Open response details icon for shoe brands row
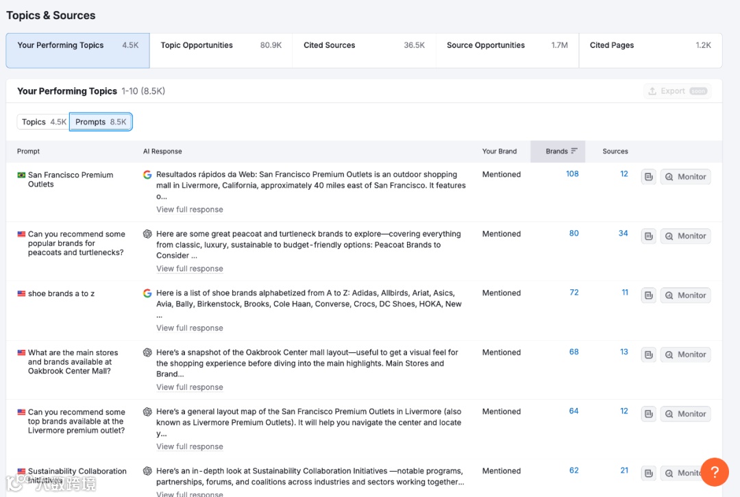The image size is (740, 497). click(x=648, y=295)
